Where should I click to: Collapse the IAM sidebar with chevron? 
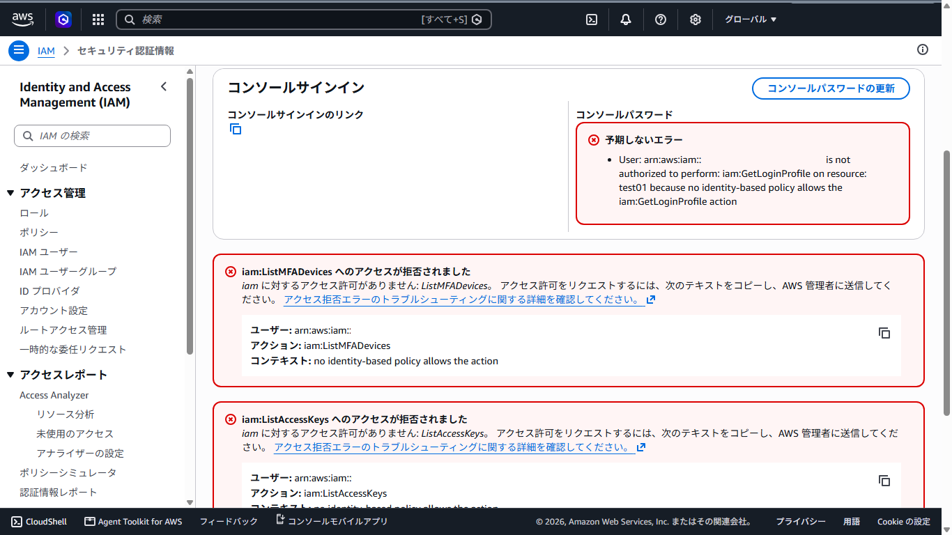pyautogui.click(x=164, y=86)
